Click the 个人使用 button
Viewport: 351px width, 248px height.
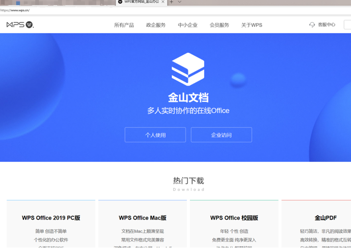[x=155, y=135]
